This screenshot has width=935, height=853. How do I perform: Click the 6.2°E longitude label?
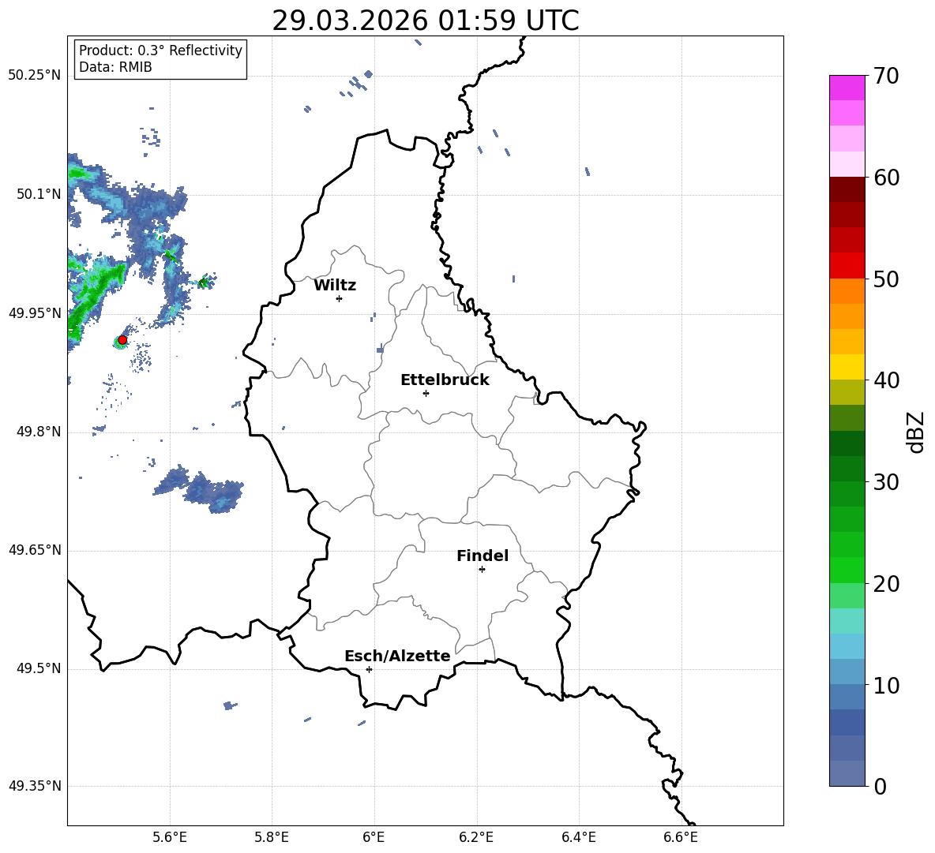(476, 837)
